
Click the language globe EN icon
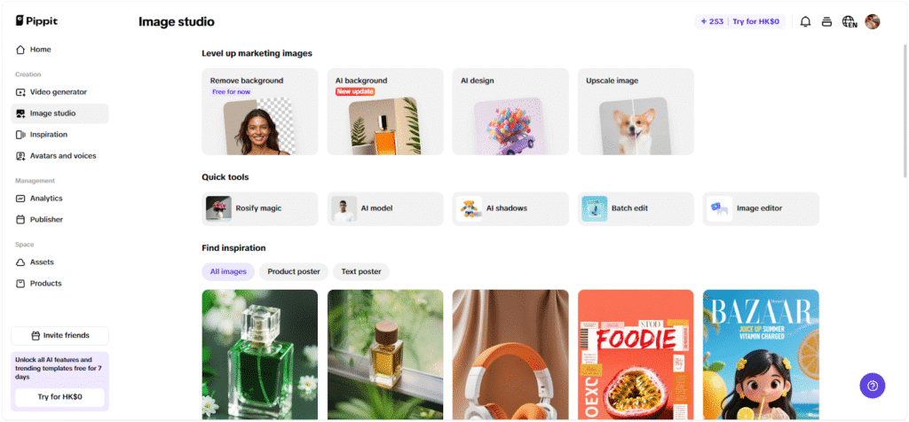click(850, 22)
